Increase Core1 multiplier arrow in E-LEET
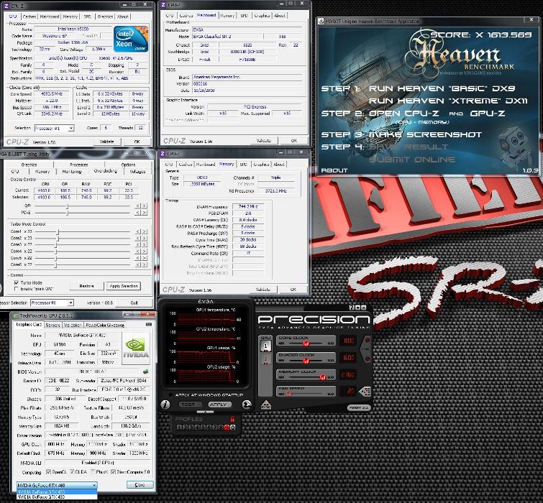Viewport: 543px width, 503px height. point(145,231)
